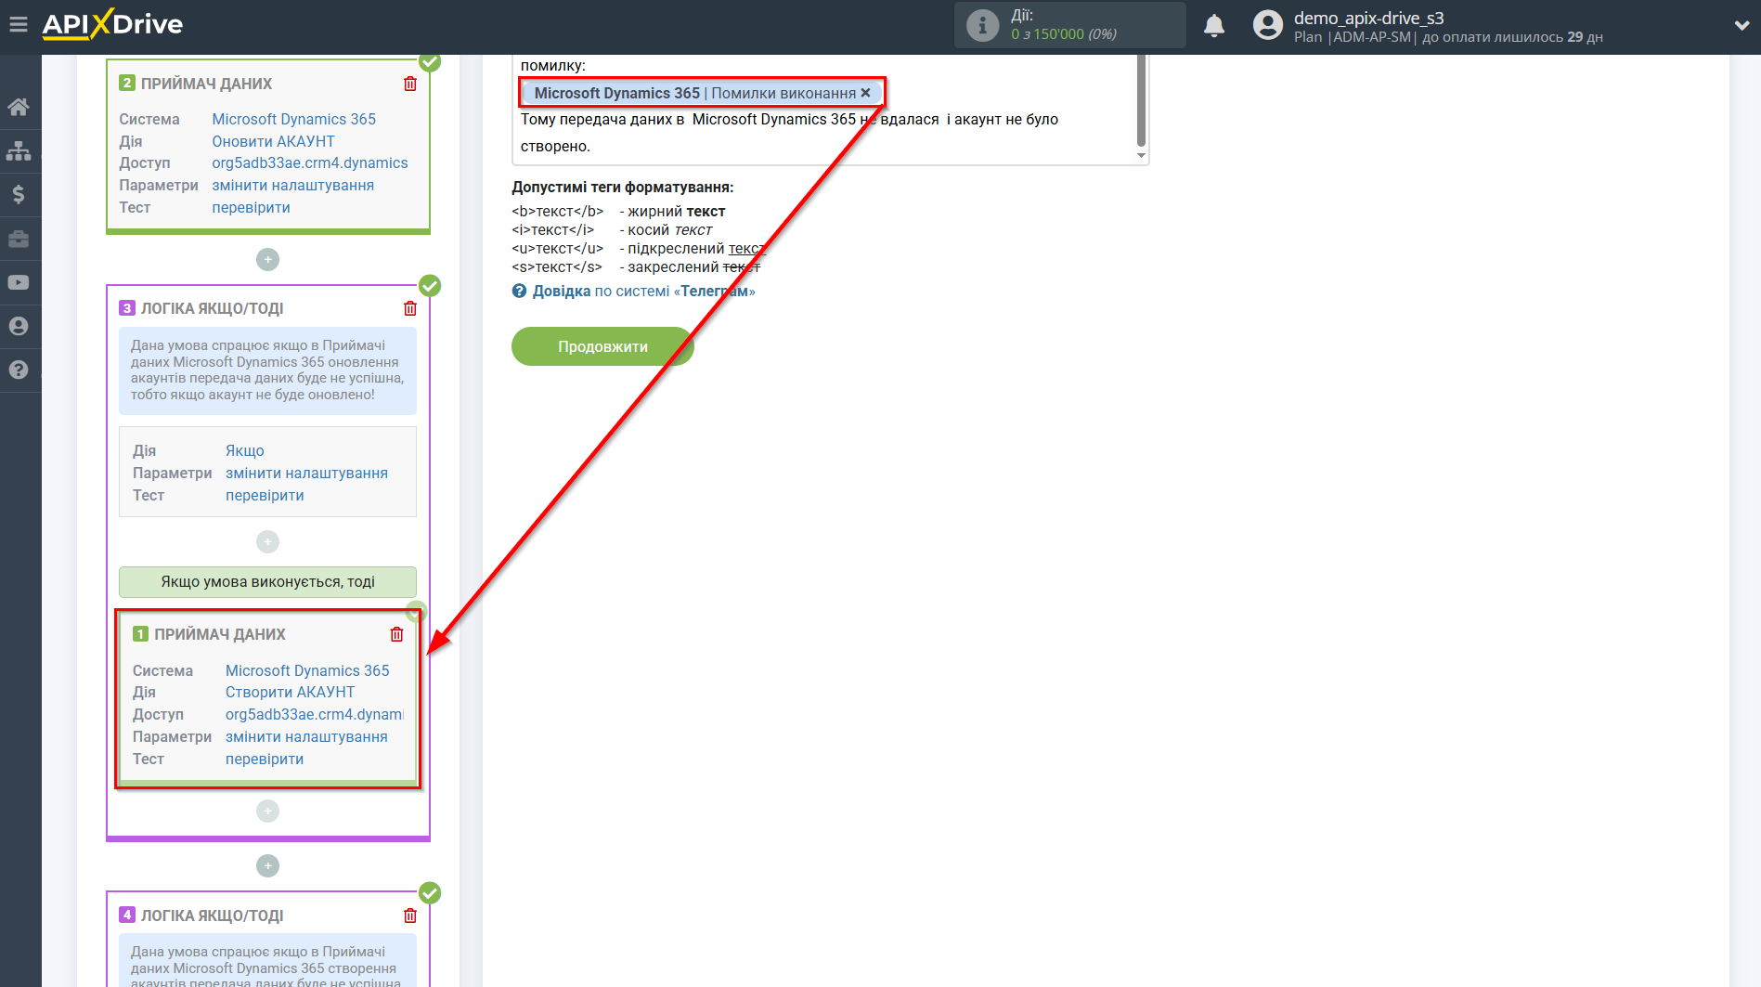Open the notifications bell
The height and width of the screenshot is (987, 1761).
click(1214, 25)
